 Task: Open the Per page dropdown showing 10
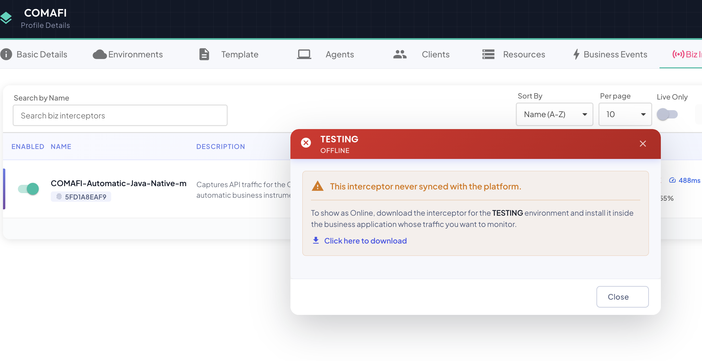coord(625,114)
